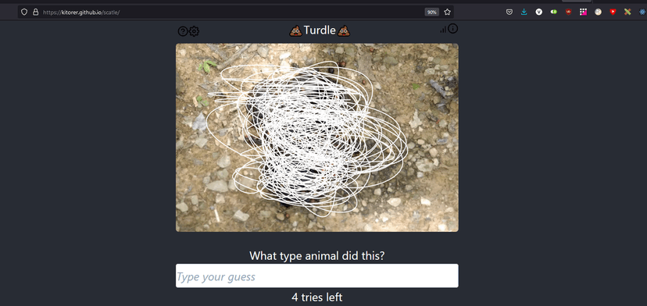Open the Firefox downloads panel

tap(524, 12)
